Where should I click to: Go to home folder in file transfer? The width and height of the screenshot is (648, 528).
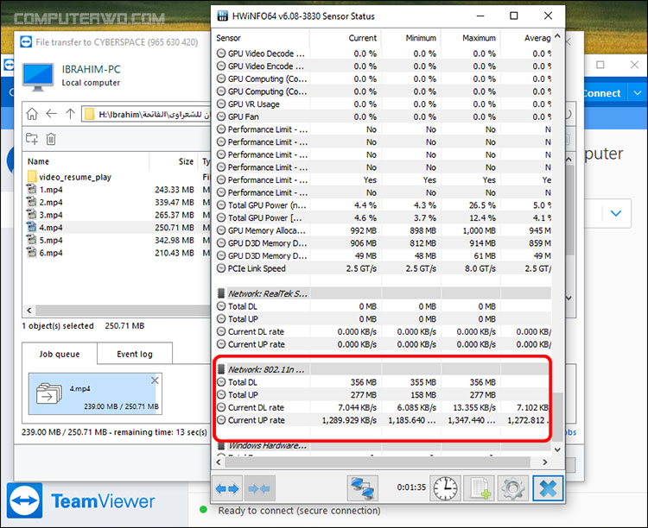click(x=32, y=114)
